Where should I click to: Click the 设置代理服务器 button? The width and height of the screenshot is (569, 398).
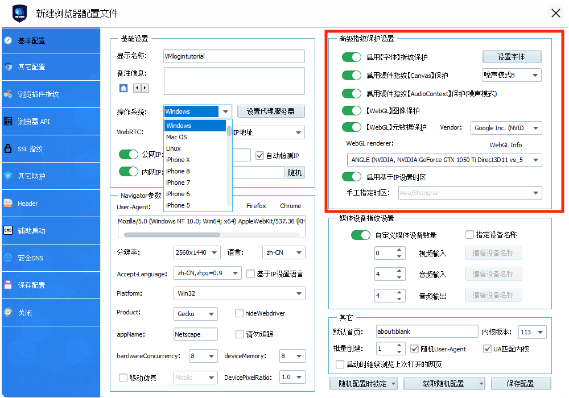[271, 111]
